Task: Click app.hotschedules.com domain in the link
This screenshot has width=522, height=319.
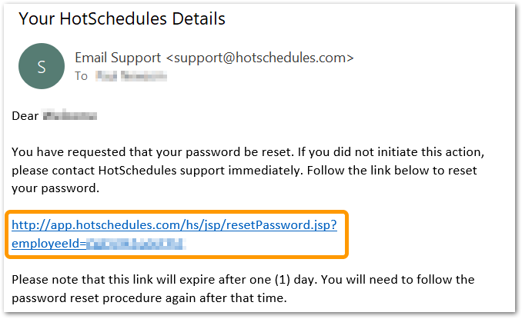Action: (115, 225)
